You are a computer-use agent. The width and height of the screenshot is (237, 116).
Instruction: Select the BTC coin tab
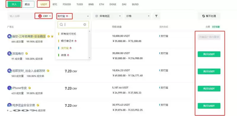pyautogui.click(x=55, y=4)
